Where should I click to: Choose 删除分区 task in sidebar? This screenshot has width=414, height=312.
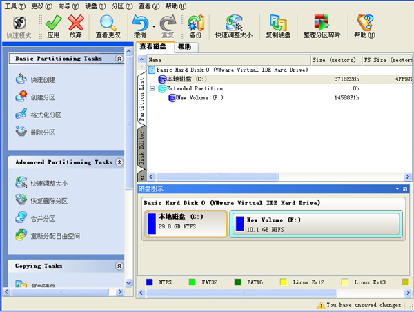coord(36,132)
